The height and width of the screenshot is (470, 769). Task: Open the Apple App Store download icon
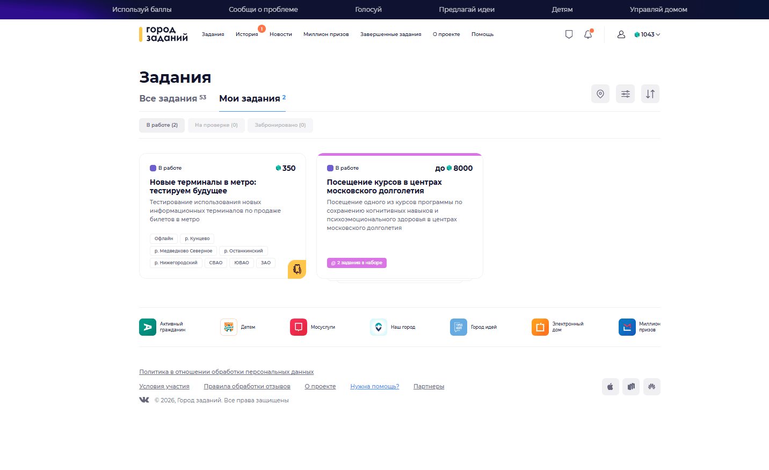(611, 387)
